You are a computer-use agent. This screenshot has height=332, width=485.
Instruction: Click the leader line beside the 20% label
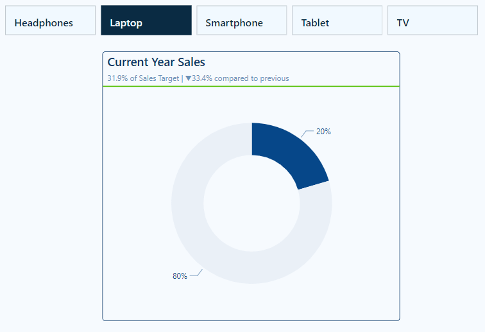[307, 133]
